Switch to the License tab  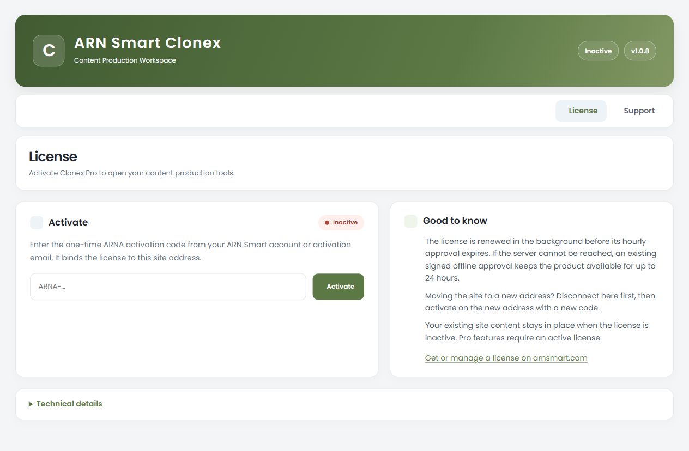581,111
